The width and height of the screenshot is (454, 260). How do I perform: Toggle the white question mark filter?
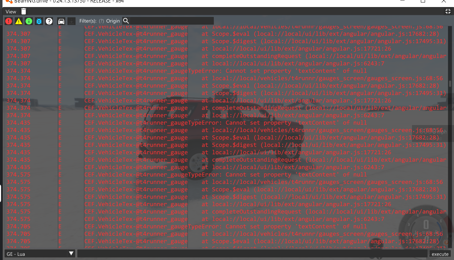pyautogui.click(x=49, y=21)
